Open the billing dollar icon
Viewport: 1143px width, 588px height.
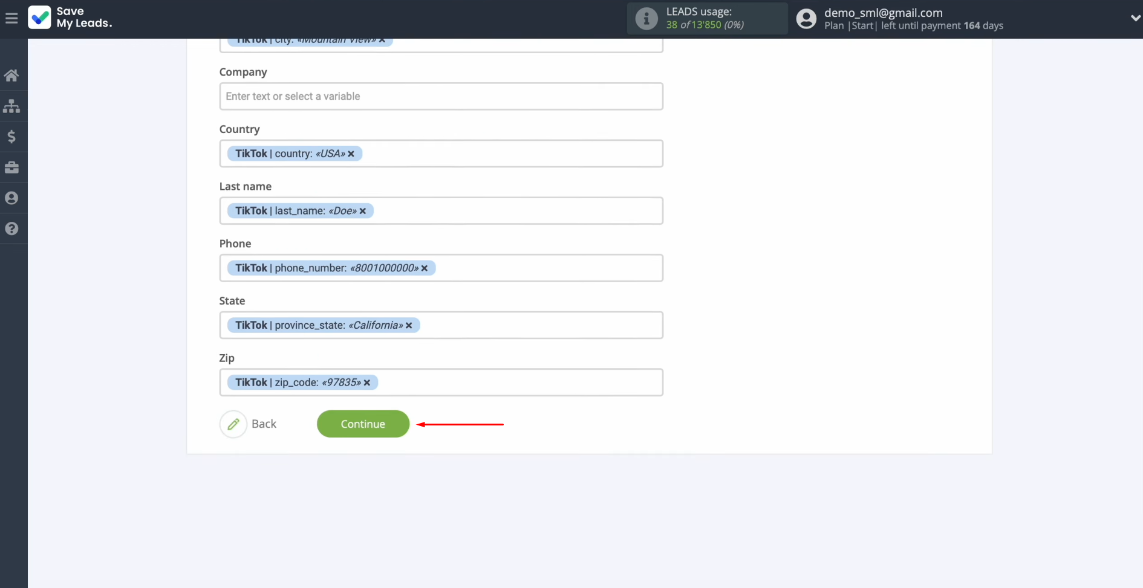11,137
